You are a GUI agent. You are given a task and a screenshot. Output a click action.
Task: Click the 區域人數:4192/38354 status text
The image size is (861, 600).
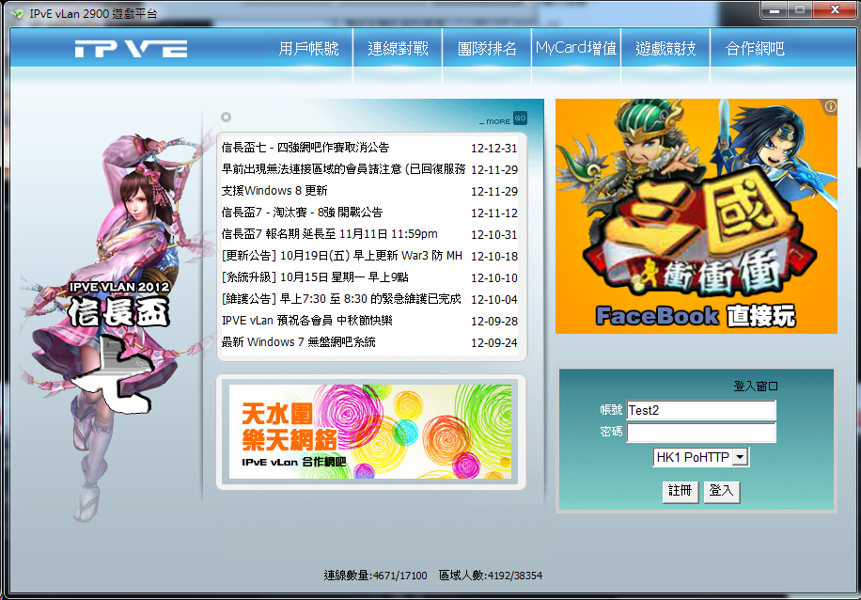491,576
